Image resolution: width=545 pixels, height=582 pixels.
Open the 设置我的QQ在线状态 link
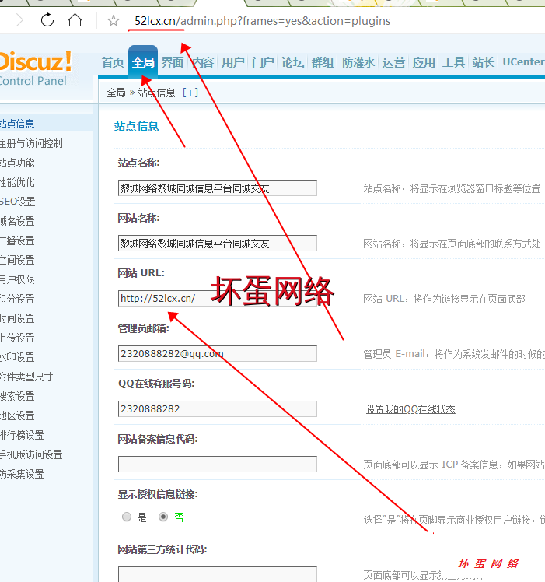pyautogui.click(x=410, y=409)
